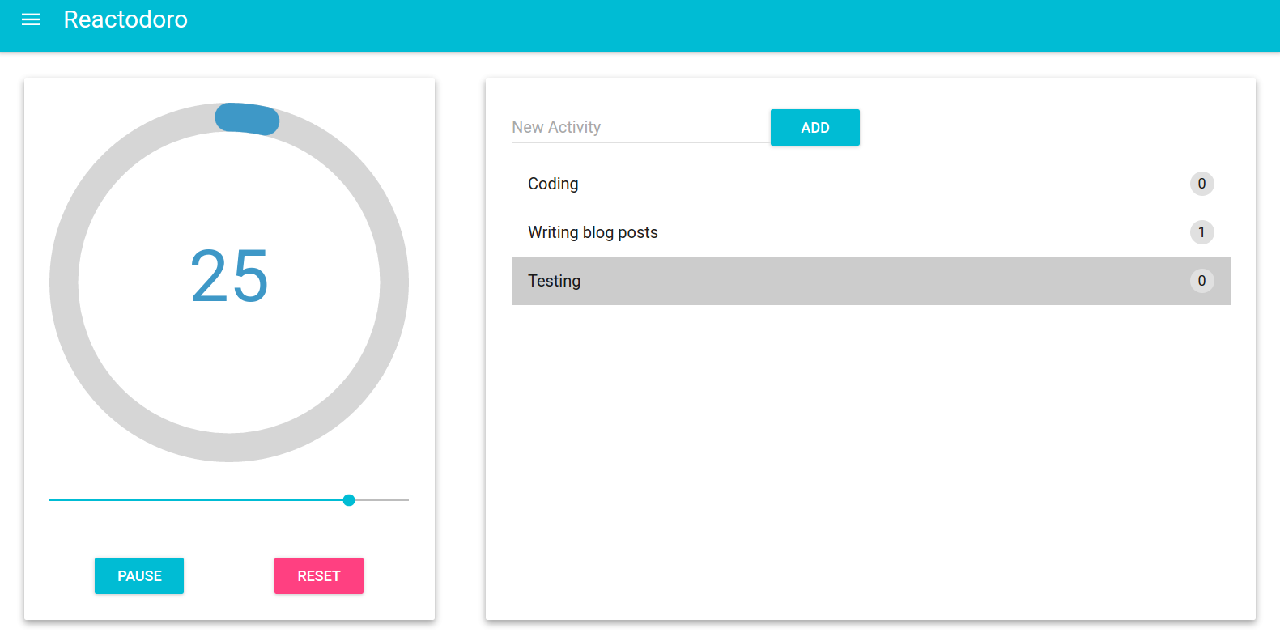The image size is (1280, 641).
Task: Click the Reactodoro app title
Action: 125,19
